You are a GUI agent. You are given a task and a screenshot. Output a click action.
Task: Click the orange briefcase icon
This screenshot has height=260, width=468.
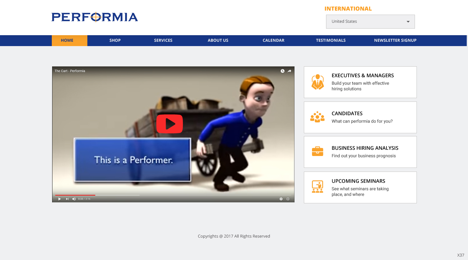(x=318, y=151)
